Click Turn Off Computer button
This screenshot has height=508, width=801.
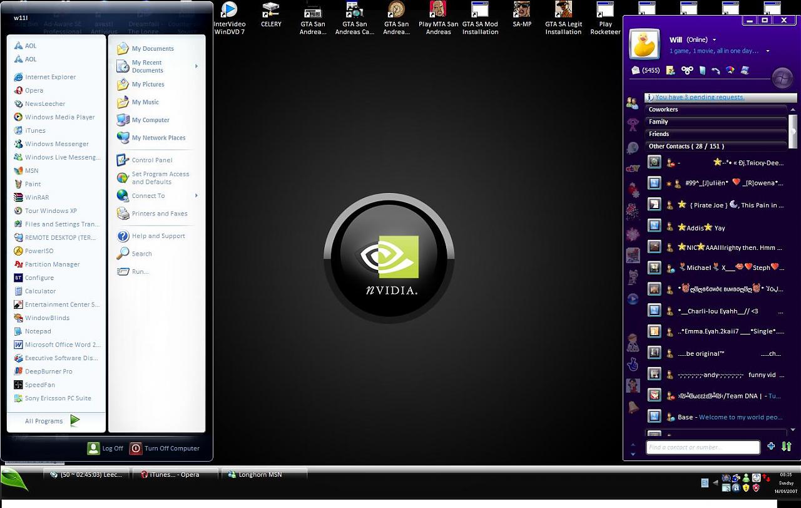[165, 448]
